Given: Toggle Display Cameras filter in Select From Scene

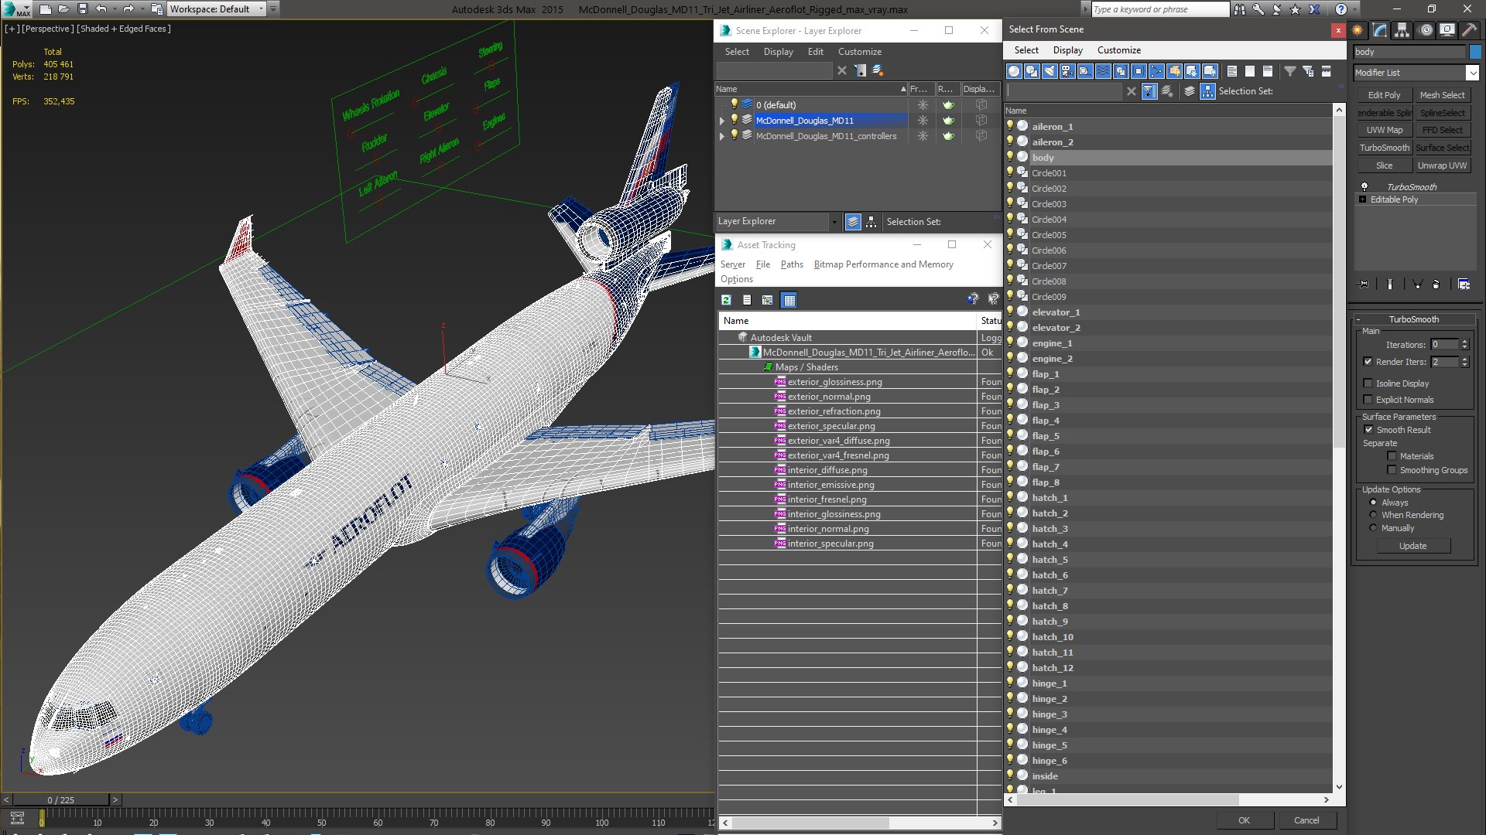Looking at the screenshot, I should point(1067,71).
